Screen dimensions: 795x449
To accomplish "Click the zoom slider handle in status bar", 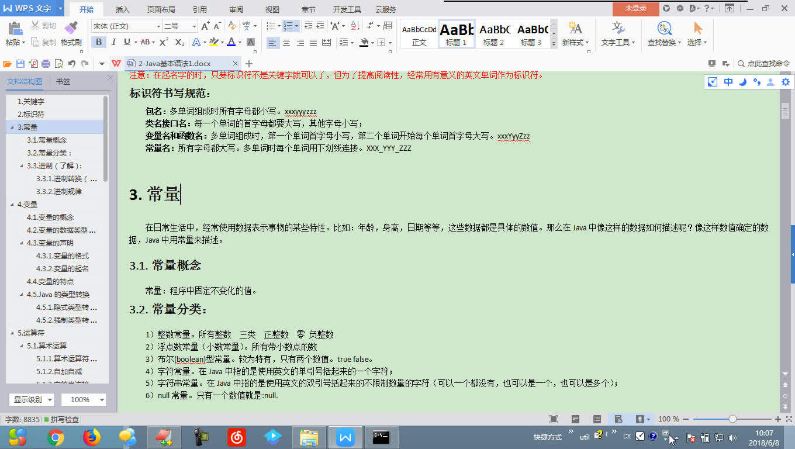I will point(732,419).
